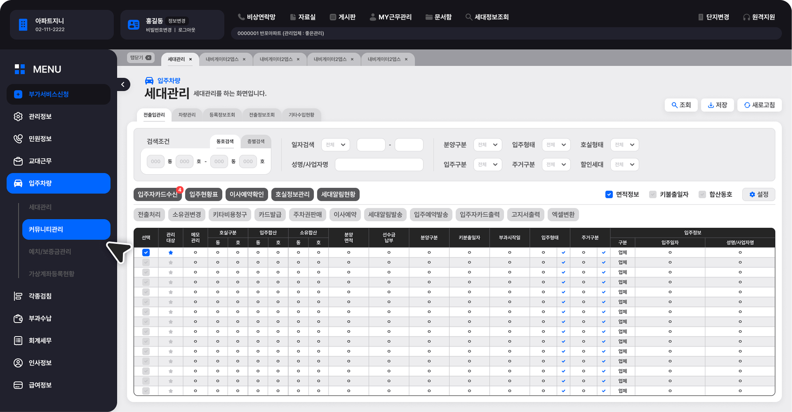Check the fifth row 선택 checkbox

(x=146, y=292)
